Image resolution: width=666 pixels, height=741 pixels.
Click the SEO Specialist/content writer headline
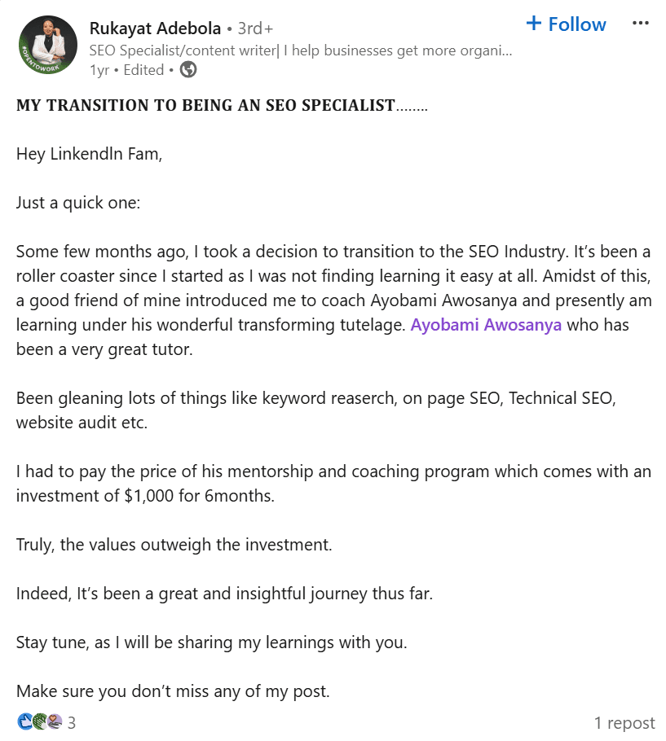[x=300, y=50]
